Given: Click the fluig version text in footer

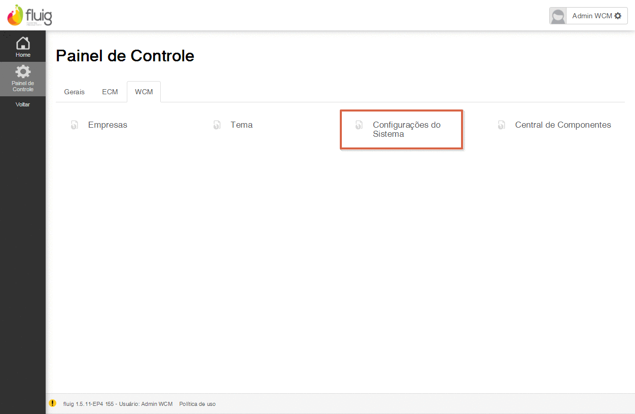Looking at the screenshot, I should click(118, 404).
